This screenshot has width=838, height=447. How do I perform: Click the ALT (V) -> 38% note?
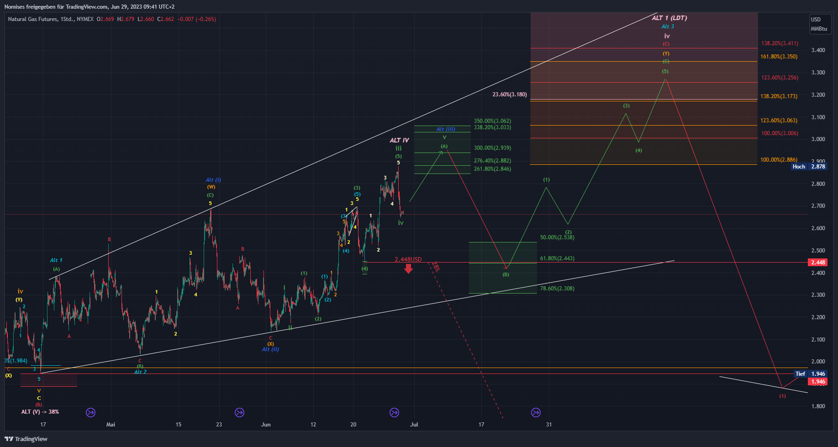[40, 412]
